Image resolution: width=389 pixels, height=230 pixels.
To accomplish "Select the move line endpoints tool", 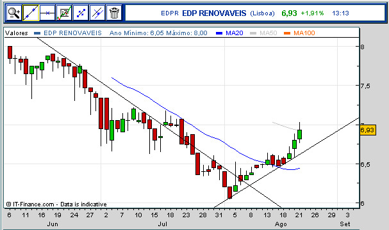I will [x=81, y=13].
